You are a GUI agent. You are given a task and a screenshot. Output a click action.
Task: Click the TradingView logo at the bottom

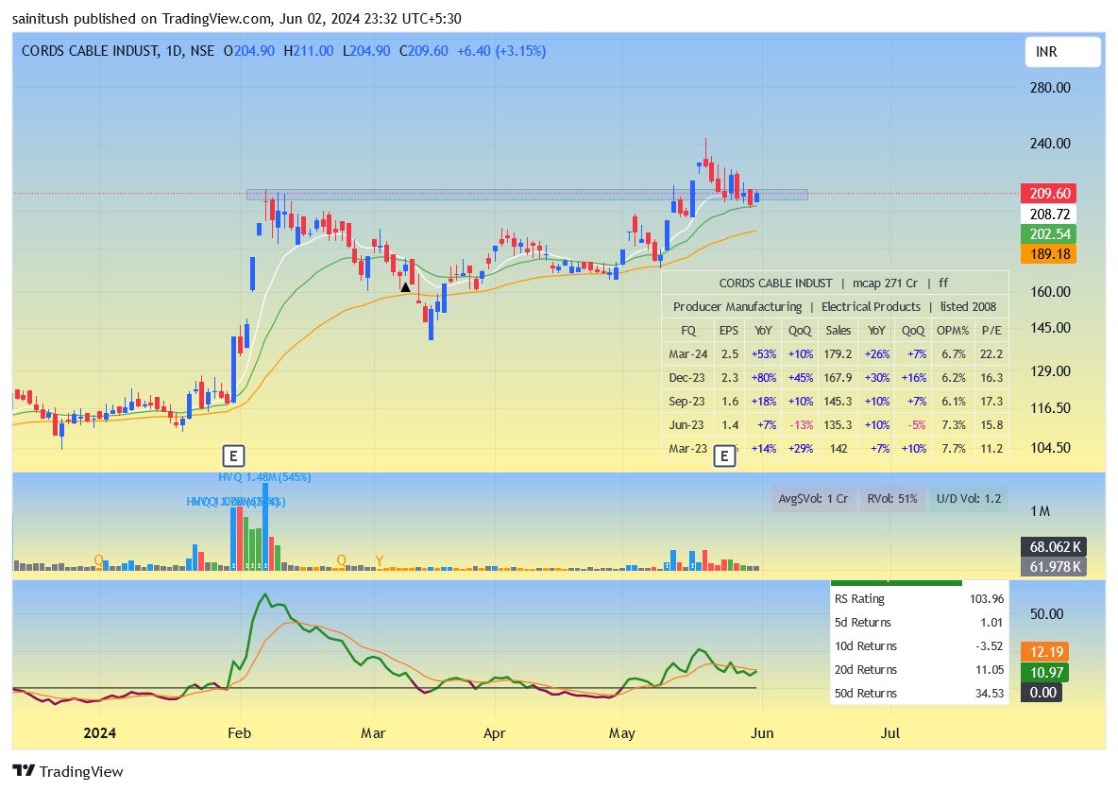tap(68, 771)
